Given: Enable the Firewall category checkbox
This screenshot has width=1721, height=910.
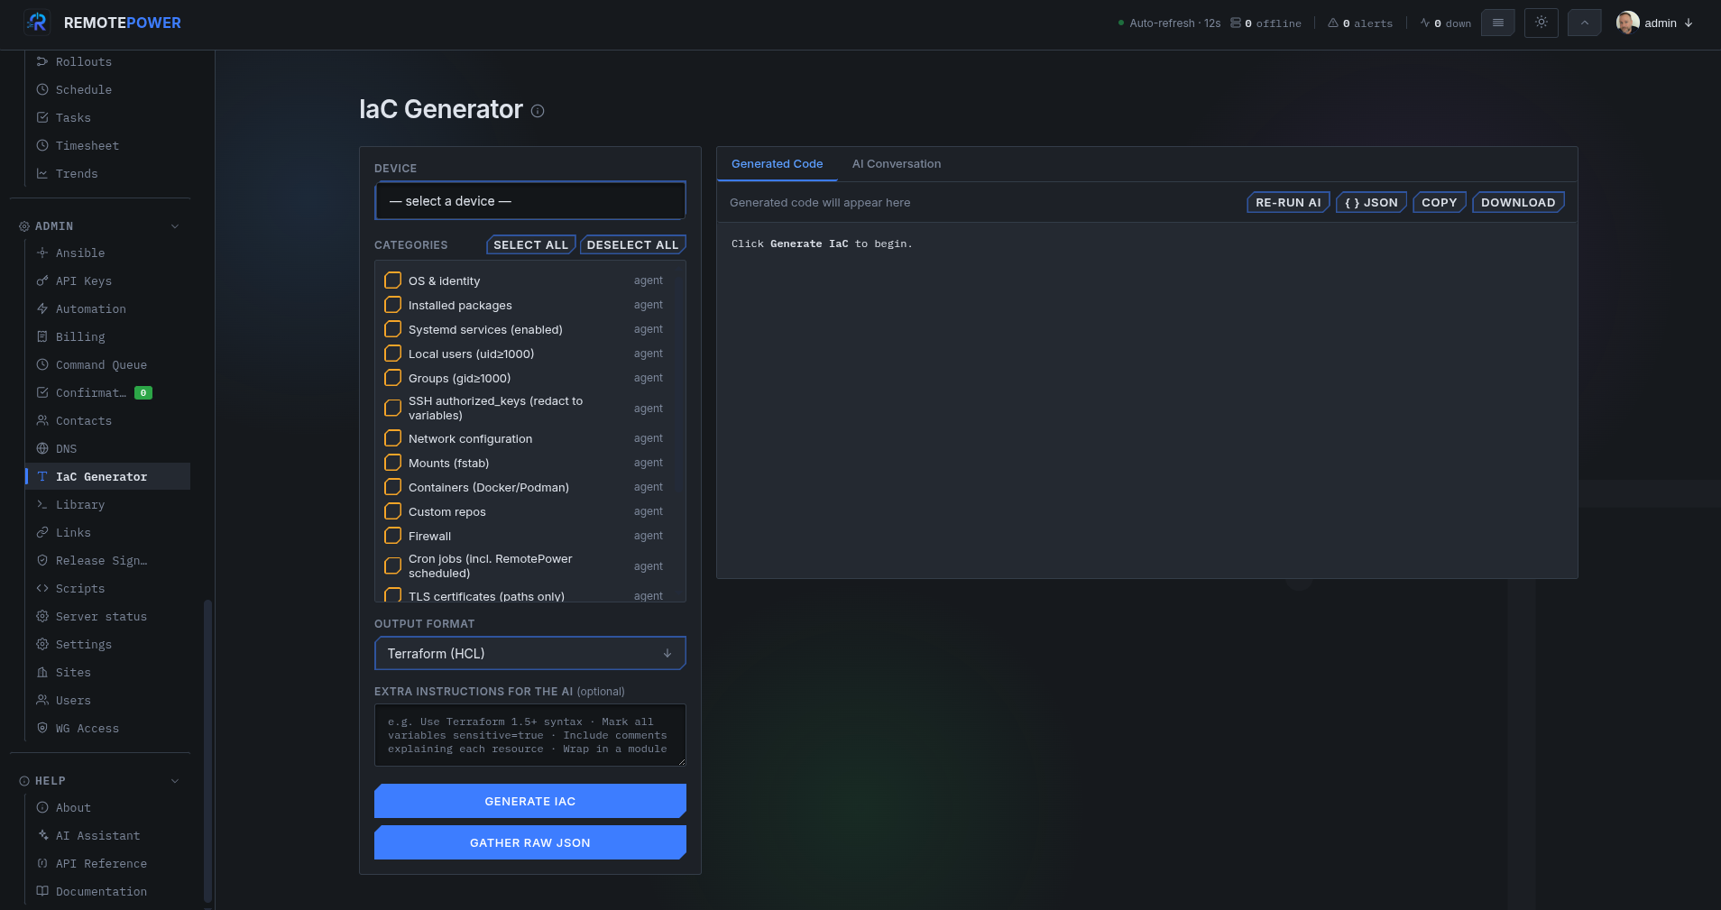Looking at the screenshot, I should [393, 536].
